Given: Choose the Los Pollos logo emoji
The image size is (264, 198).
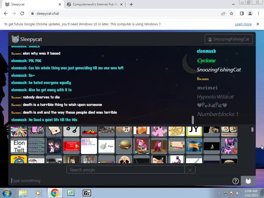Looking at the screenshot, I should coord(19,159).
